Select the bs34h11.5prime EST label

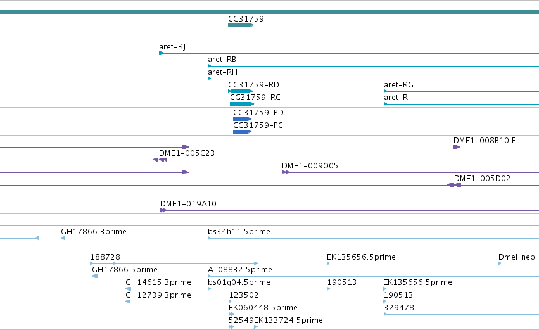point(239,232)
